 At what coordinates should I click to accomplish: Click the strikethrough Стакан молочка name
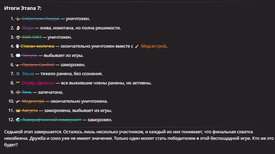point(38,46)
